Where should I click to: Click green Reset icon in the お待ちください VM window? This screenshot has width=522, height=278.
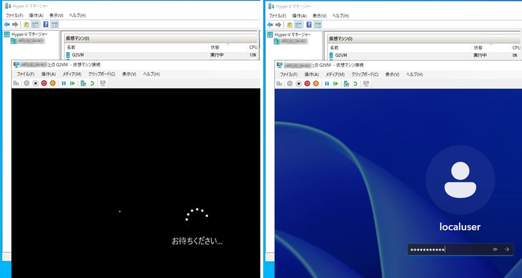pos(72,84)
